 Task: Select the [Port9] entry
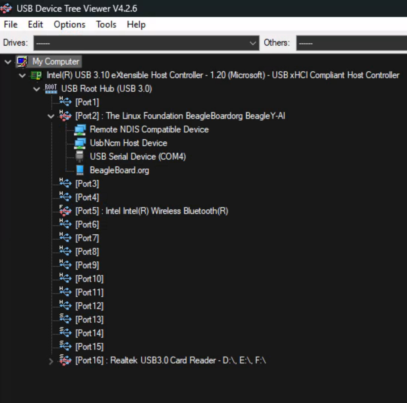(x=87, y=265)
